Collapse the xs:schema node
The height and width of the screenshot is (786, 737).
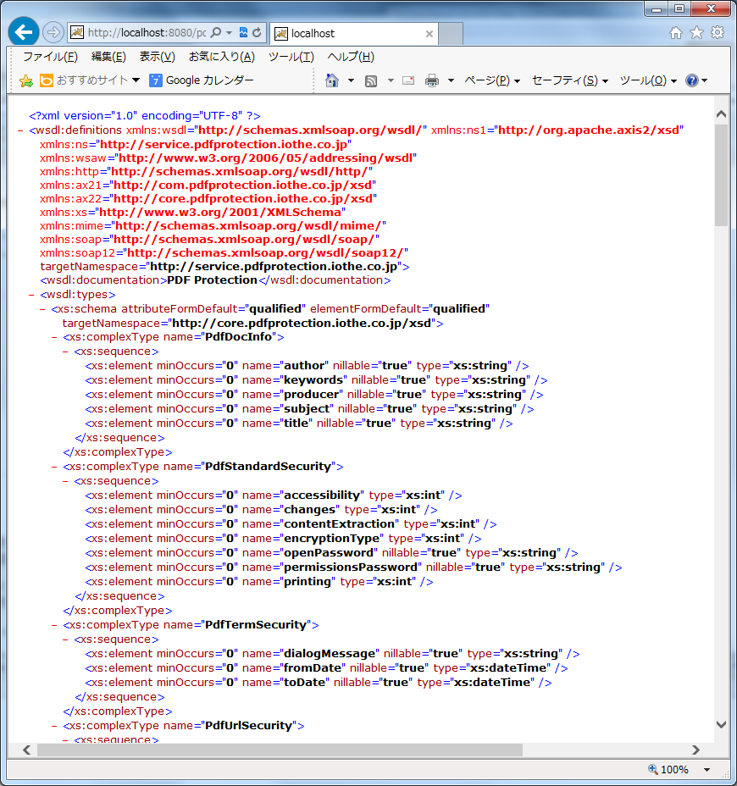[x=42, y=309]
